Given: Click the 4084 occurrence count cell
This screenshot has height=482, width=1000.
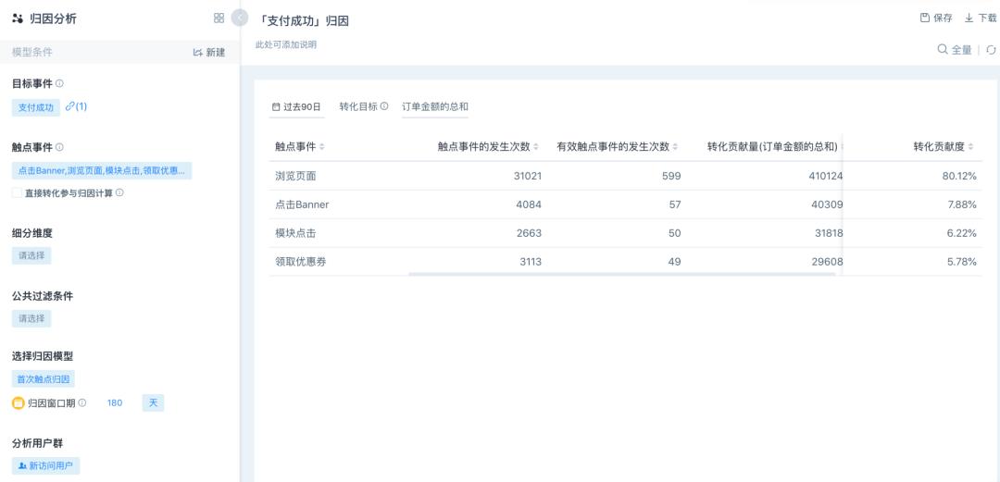Looking at the screenshot, I should coord(530,204).
